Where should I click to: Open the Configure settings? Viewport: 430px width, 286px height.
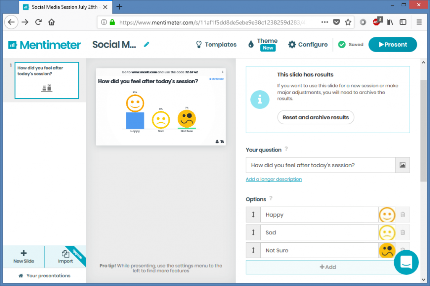tap(308, 45)
